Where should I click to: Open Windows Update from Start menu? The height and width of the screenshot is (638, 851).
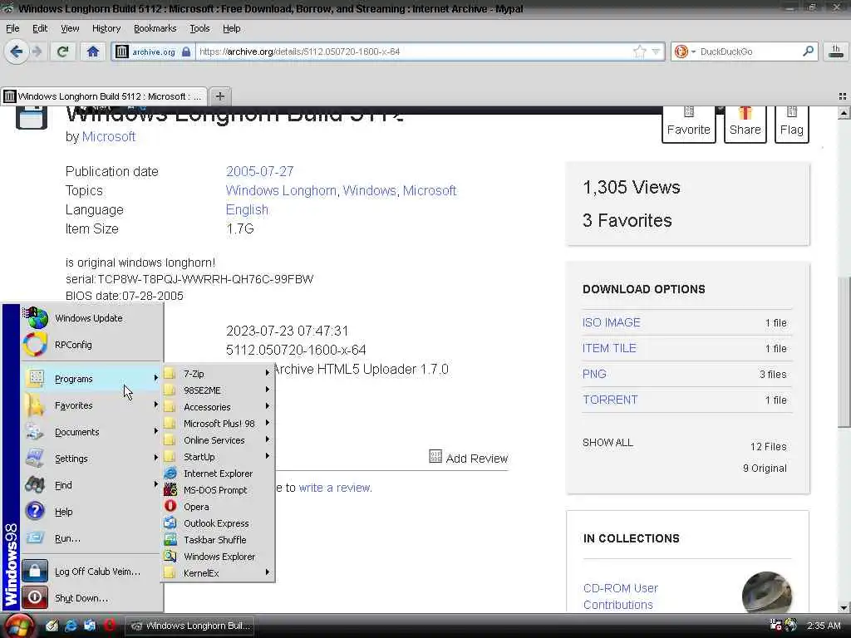click(x=92, y=318)
